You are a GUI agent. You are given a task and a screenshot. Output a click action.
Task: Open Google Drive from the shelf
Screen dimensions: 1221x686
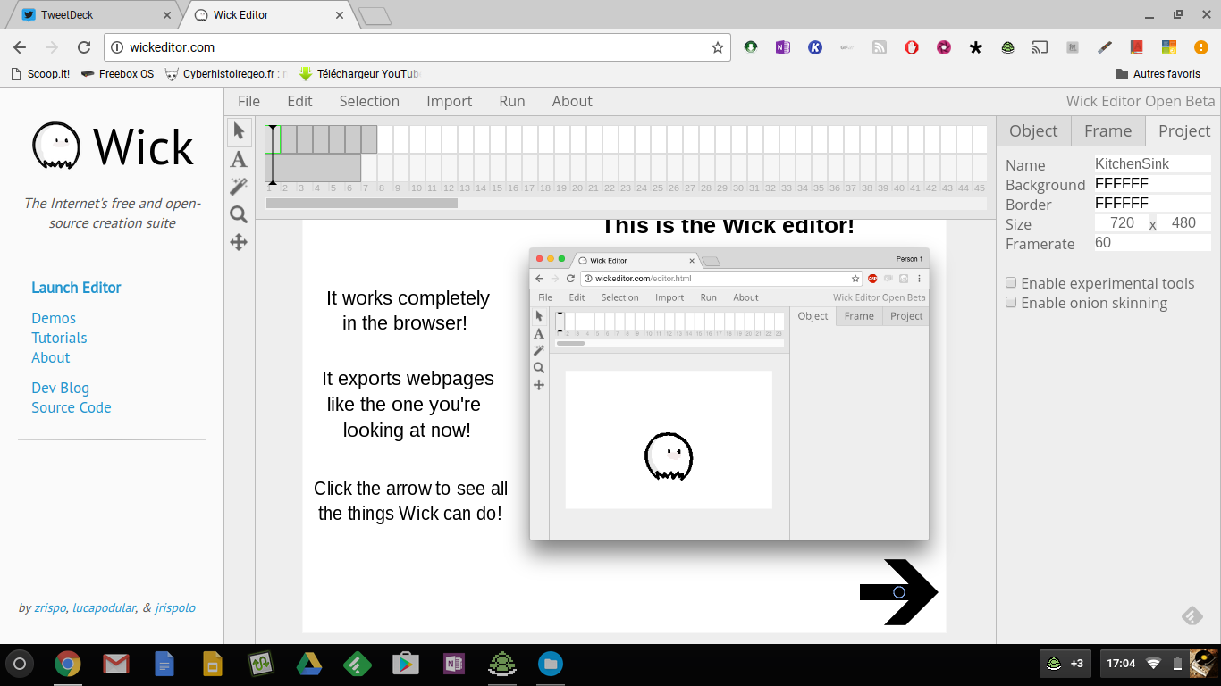309,664
